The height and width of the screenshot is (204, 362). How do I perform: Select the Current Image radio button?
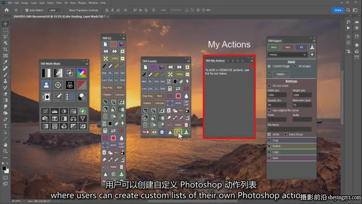pos(269,66)
